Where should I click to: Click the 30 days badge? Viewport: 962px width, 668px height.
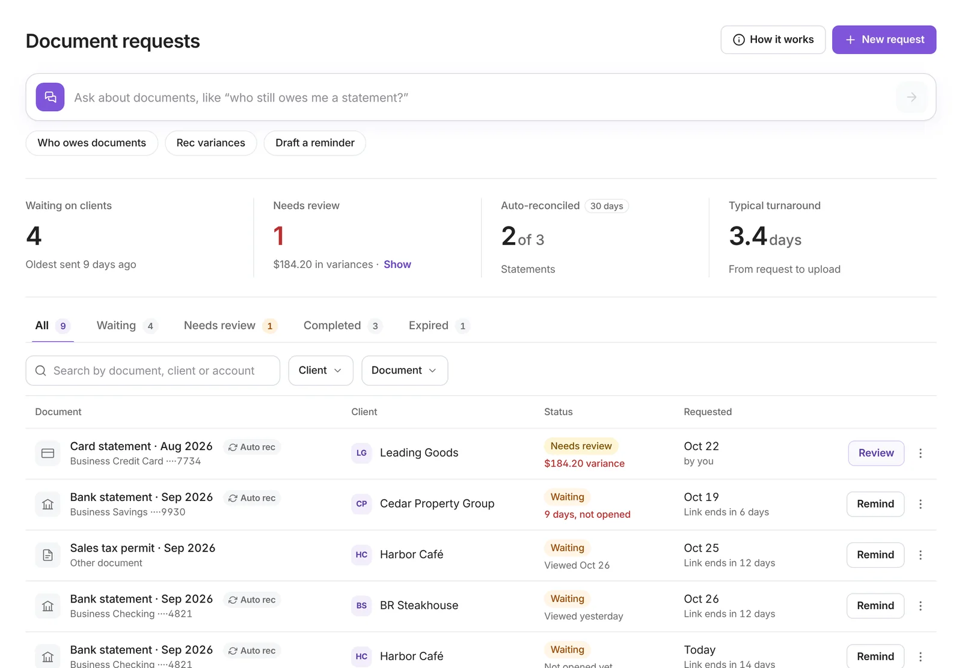point(607,206)
